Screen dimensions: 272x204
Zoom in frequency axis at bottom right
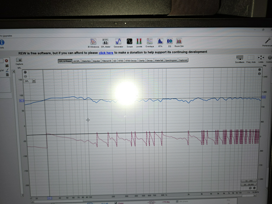point(254,188)
